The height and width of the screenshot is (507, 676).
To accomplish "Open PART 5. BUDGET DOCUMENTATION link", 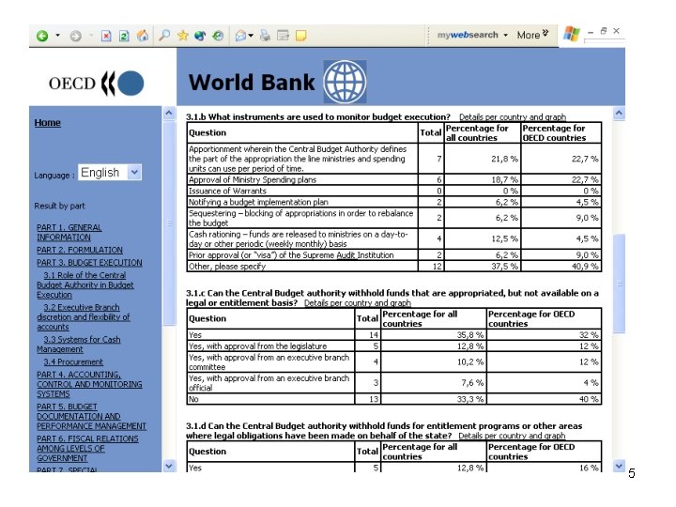I will point(91,416).
